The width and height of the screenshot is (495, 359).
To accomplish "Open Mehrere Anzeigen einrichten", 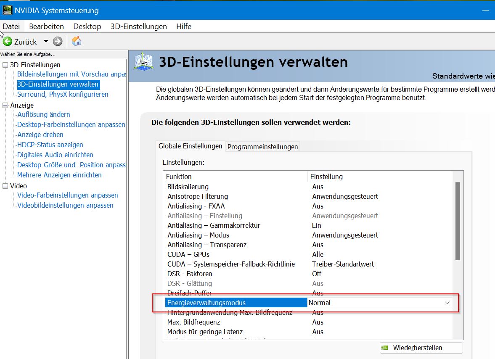I will tap(59, 175).
